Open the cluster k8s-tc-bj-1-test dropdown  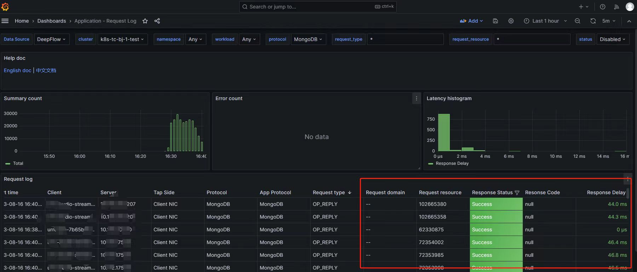122,39
